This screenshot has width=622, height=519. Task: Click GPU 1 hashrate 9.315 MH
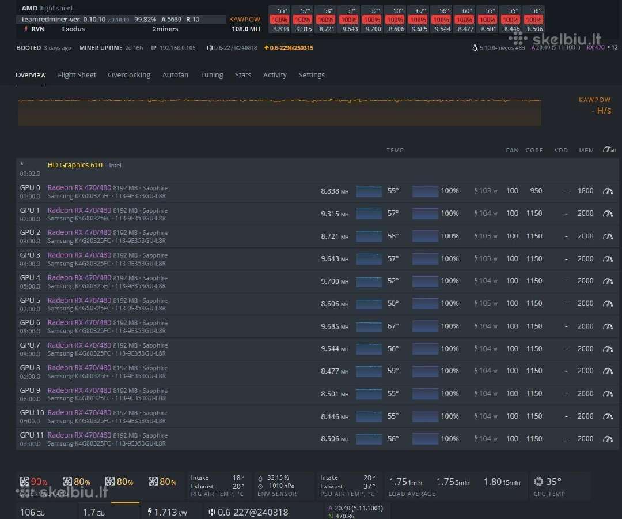tap(335, 214)
